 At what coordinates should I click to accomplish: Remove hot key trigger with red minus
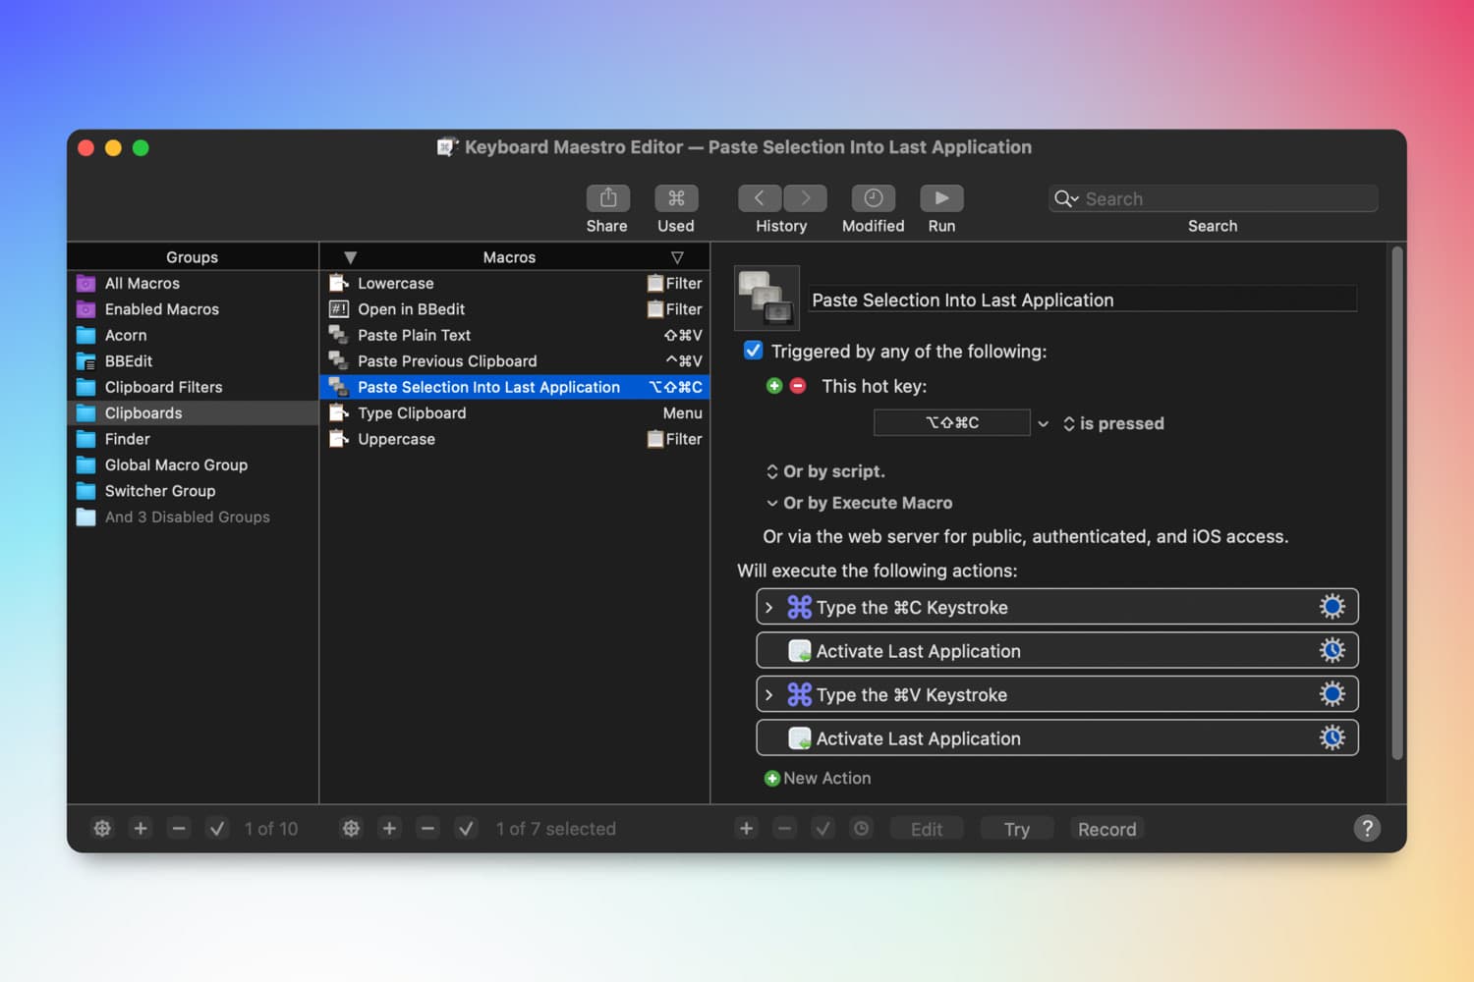(x=798, y=386)
